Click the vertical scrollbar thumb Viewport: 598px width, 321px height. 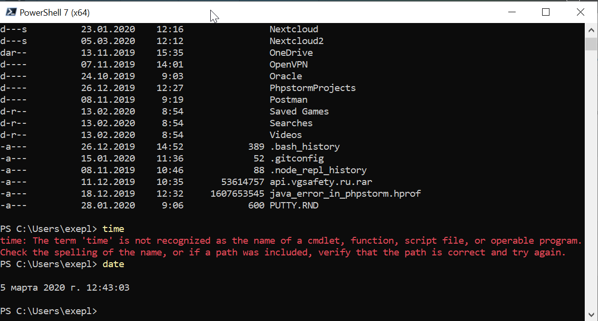(592, 44)
